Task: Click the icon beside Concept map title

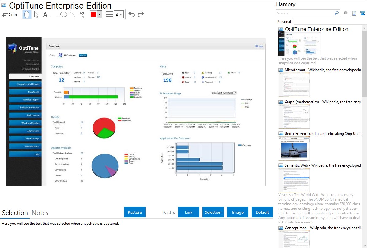Action: click(x=281, y=228)
